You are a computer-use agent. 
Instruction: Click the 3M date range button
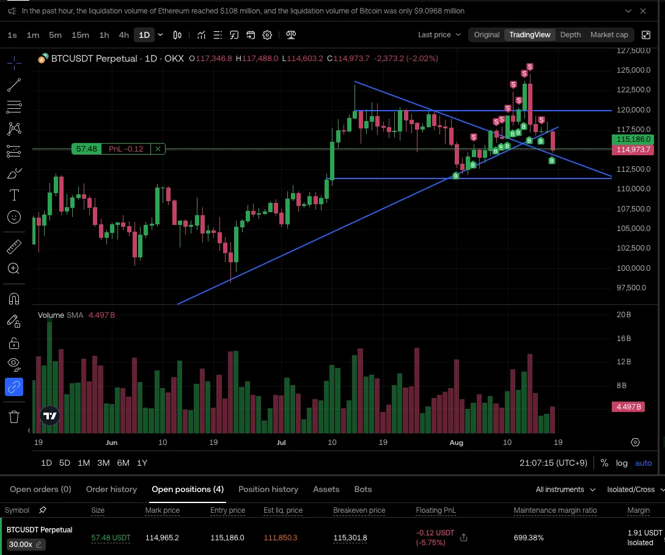pos(103,463)
